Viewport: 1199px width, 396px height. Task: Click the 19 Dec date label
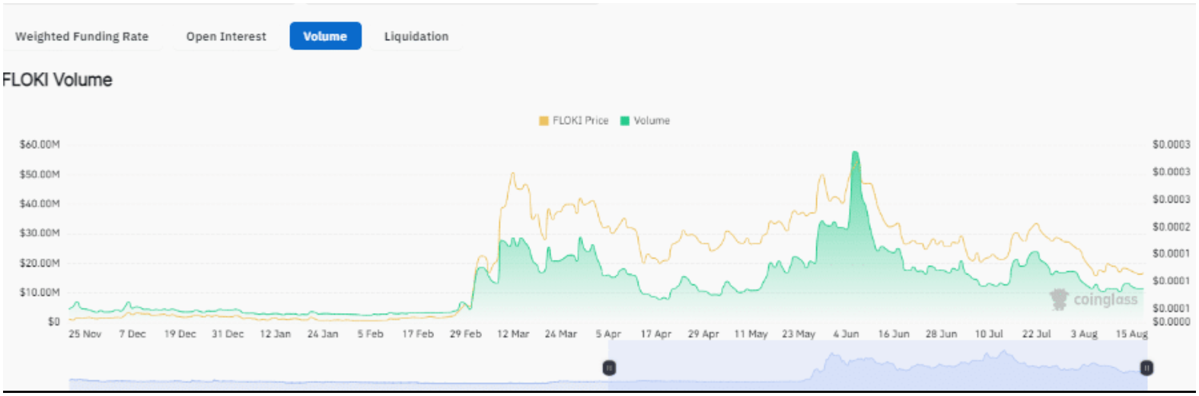180,334
